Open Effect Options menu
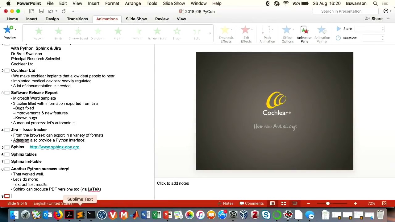The image size is (395, 222). (x=288, y=34)
